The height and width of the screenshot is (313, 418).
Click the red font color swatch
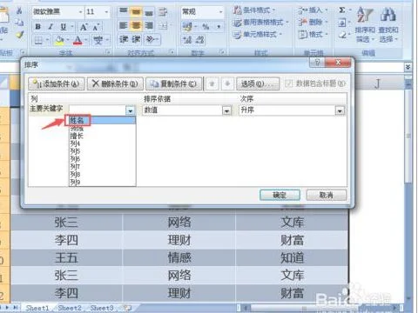click(78, 40)
